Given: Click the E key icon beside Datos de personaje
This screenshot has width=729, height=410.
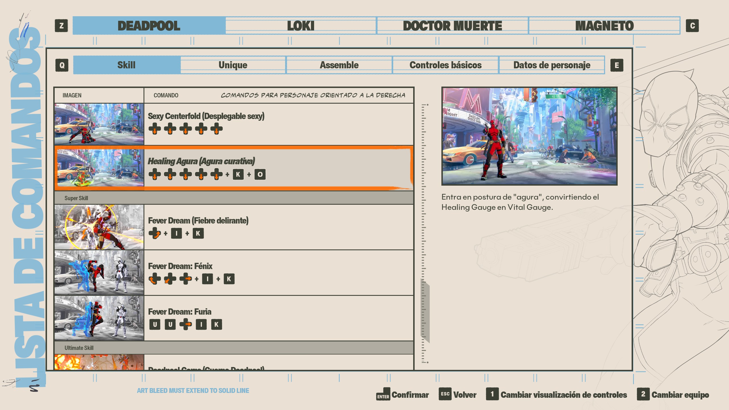Looking at the screenshot, I should click(617, 65).
